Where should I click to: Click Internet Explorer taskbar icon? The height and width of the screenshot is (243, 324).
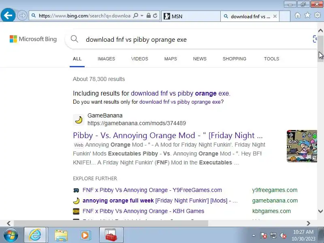click(36, 235)
